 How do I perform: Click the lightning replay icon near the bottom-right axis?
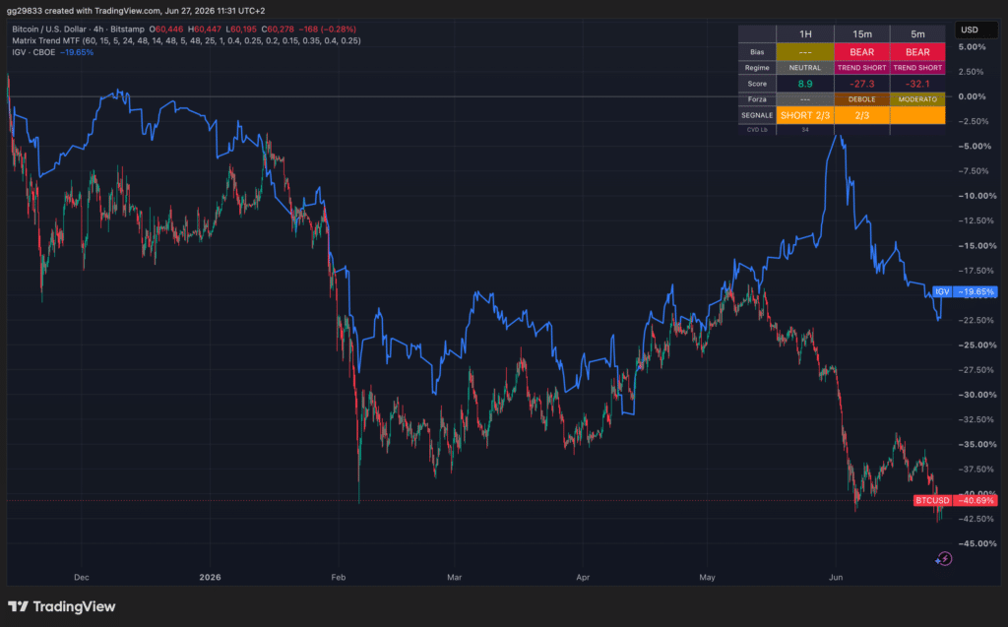943,559
